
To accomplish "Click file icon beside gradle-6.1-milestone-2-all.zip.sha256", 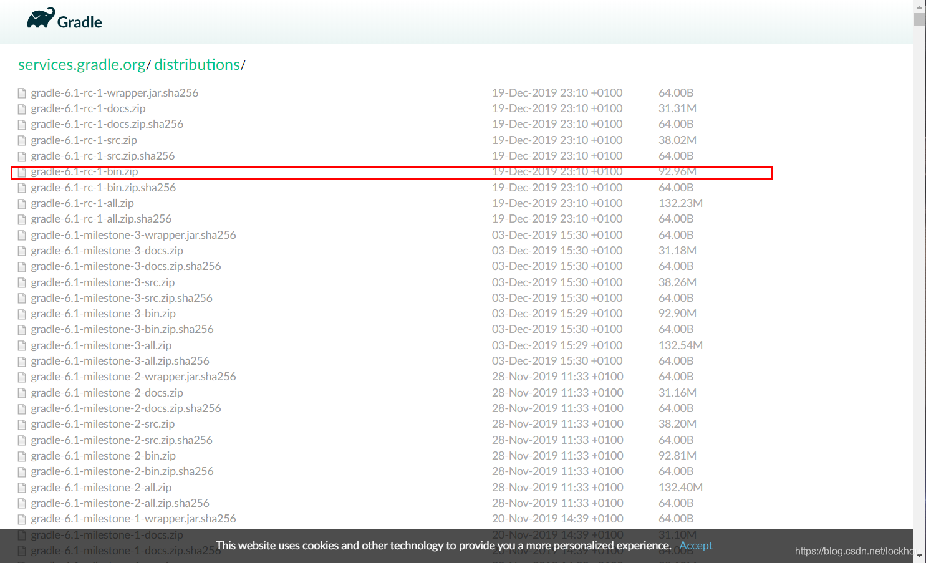I will pyautogui.click(x=22, y=504).
